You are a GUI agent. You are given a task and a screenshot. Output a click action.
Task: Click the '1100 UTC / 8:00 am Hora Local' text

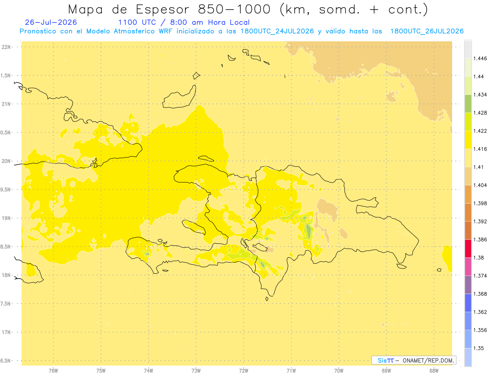tap(184, 22)
